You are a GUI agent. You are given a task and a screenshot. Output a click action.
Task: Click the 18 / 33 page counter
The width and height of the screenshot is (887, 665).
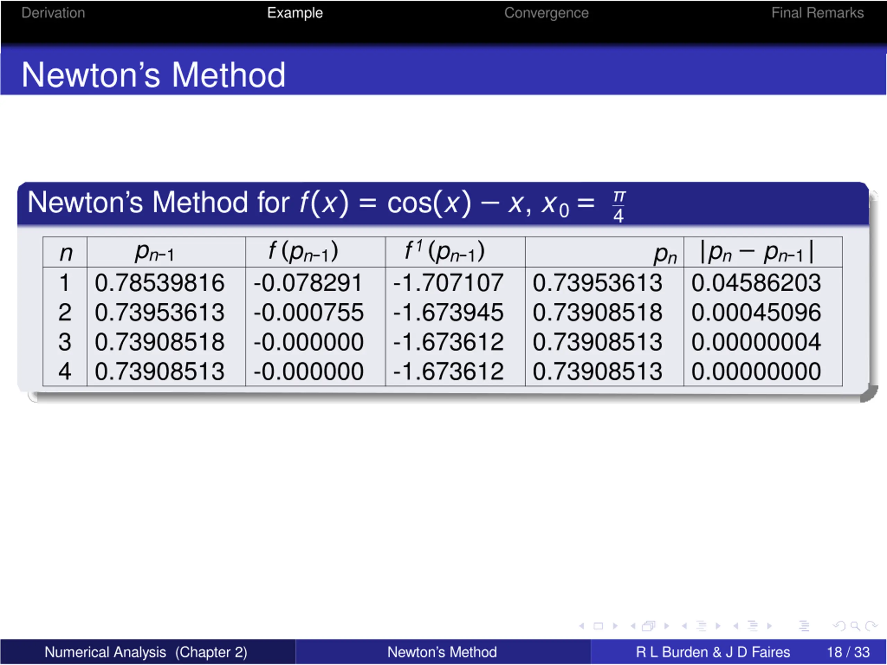(x=848, y=652)
